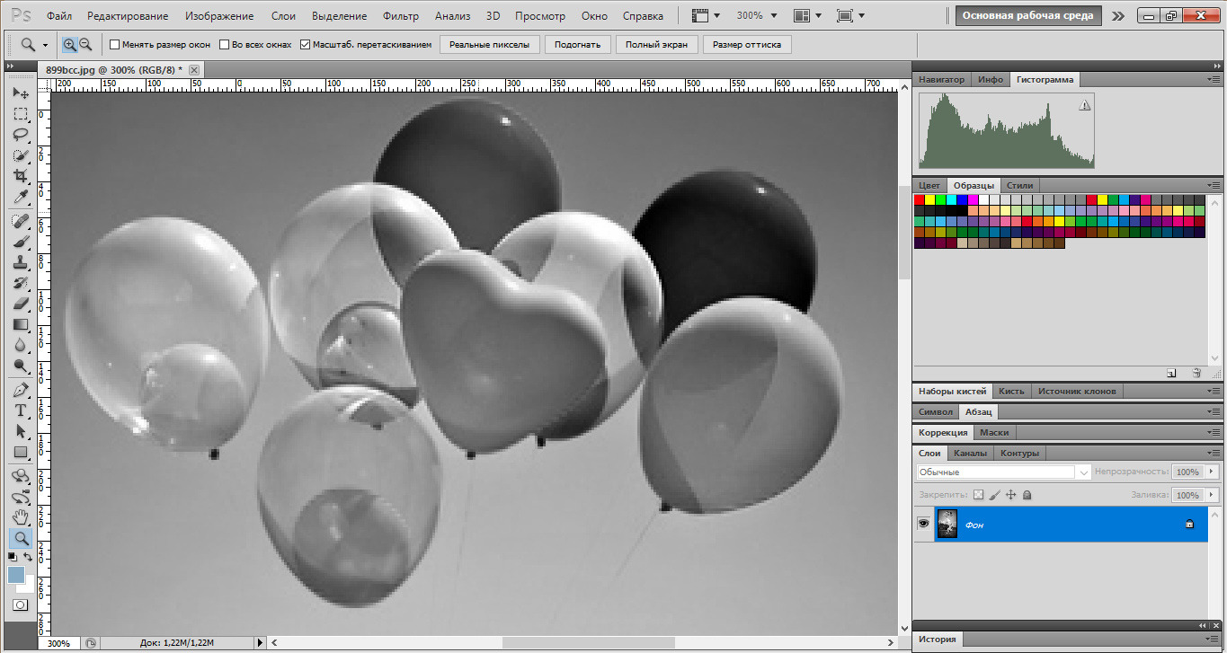Screen dimensions: 1227x653
Task: Click the 'Полный экран' button
Action: point(656,45)
